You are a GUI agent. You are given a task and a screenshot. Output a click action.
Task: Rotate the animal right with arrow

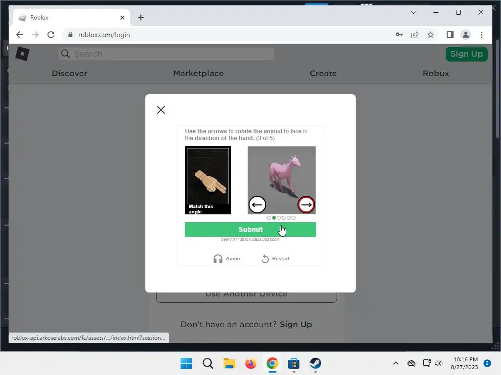coord(306,205)
